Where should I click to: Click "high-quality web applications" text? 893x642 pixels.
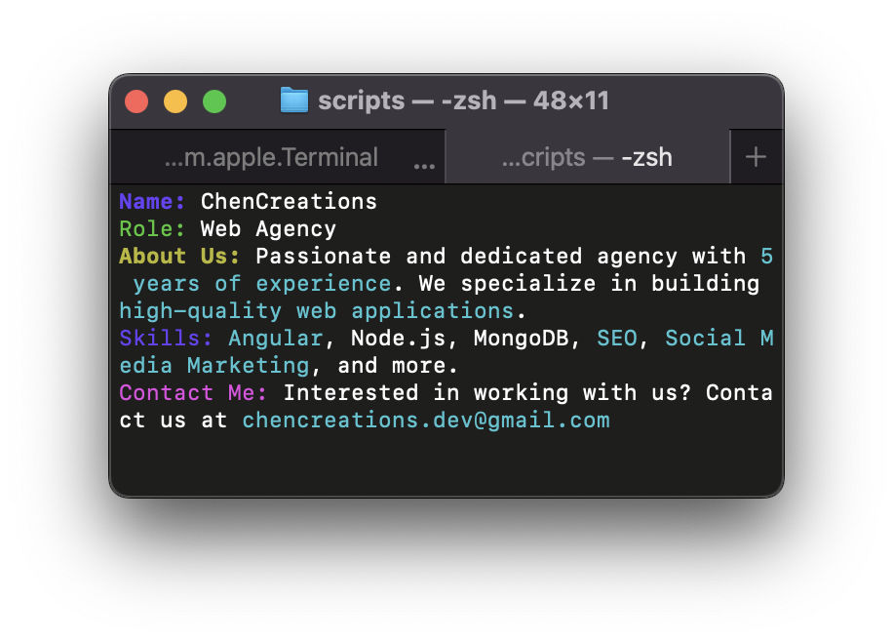point(316,311)
